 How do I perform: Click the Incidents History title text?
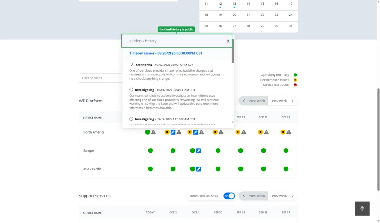click(143, 41)
